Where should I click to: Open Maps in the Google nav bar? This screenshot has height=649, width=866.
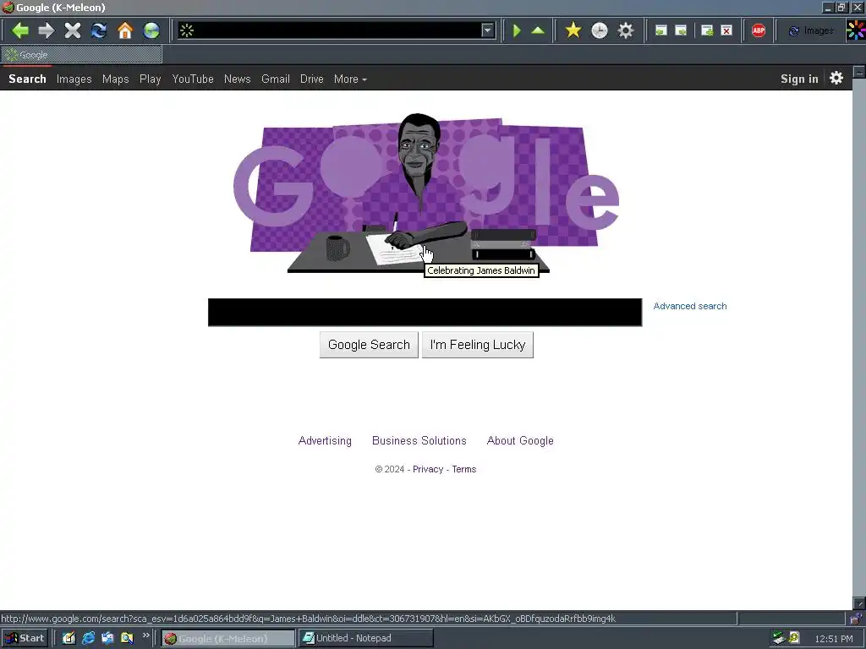tap(115, 79)
